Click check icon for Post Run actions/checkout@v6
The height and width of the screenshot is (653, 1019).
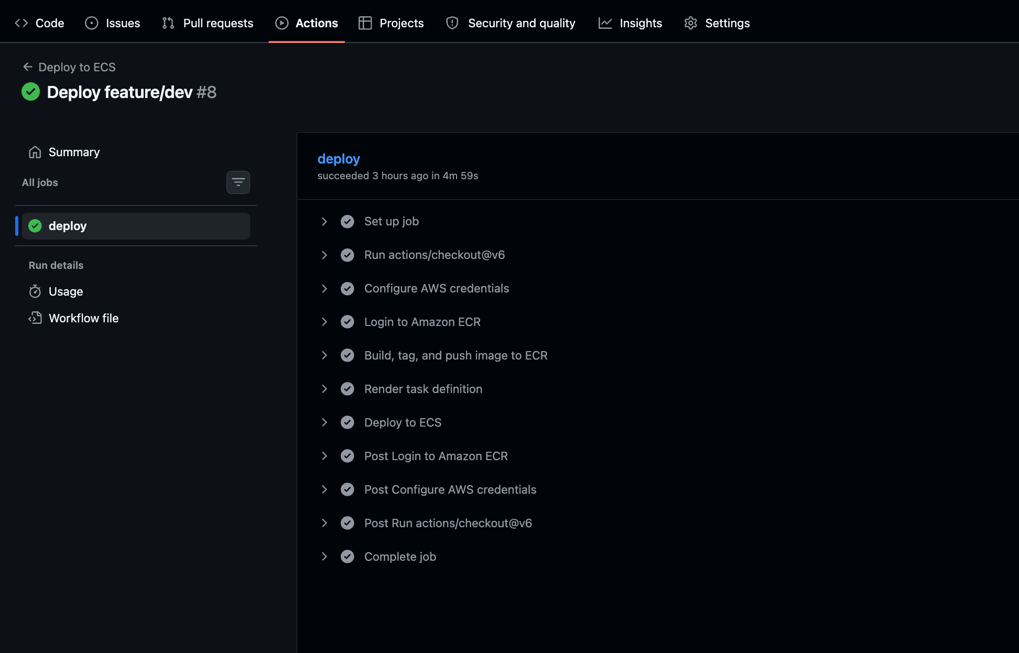[x=348, y=523]
